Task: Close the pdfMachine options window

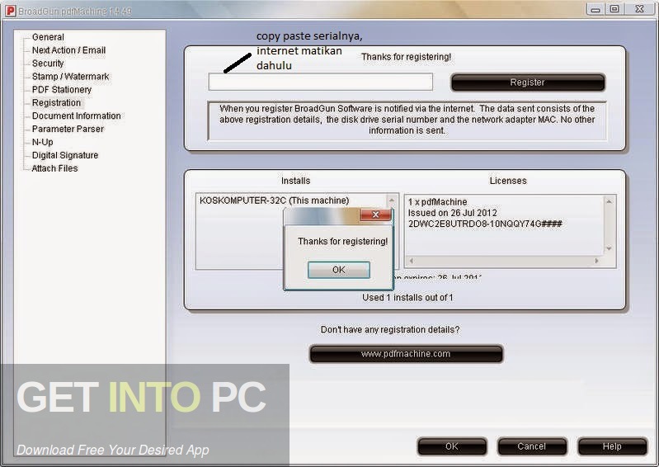Action: [640, 9]
